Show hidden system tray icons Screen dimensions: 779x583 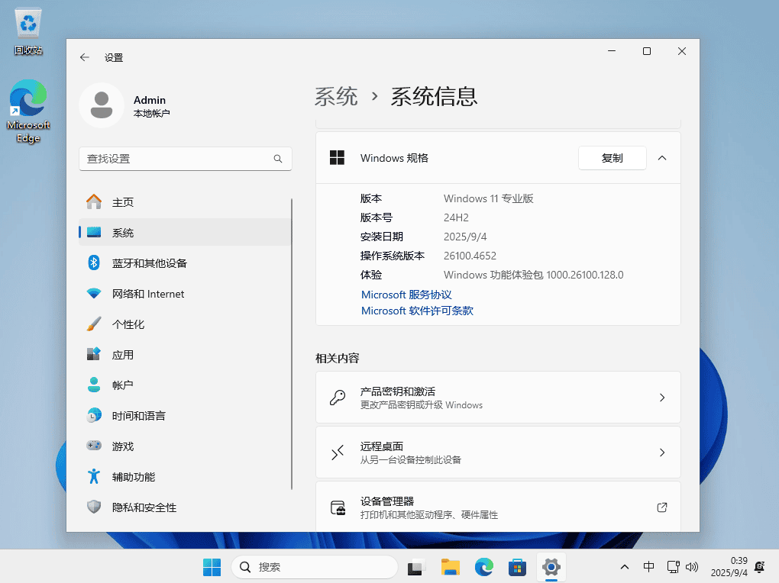pyautogui.click(x=625, y=567)
